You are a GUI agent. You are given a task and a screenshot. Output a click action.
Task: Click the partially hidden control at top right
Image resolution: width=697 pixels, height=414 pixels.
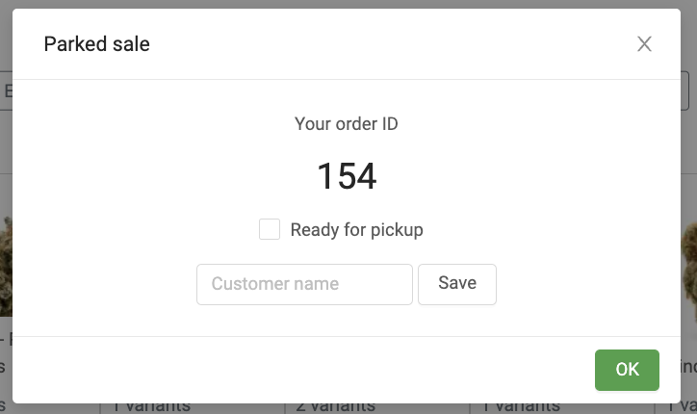687,91
